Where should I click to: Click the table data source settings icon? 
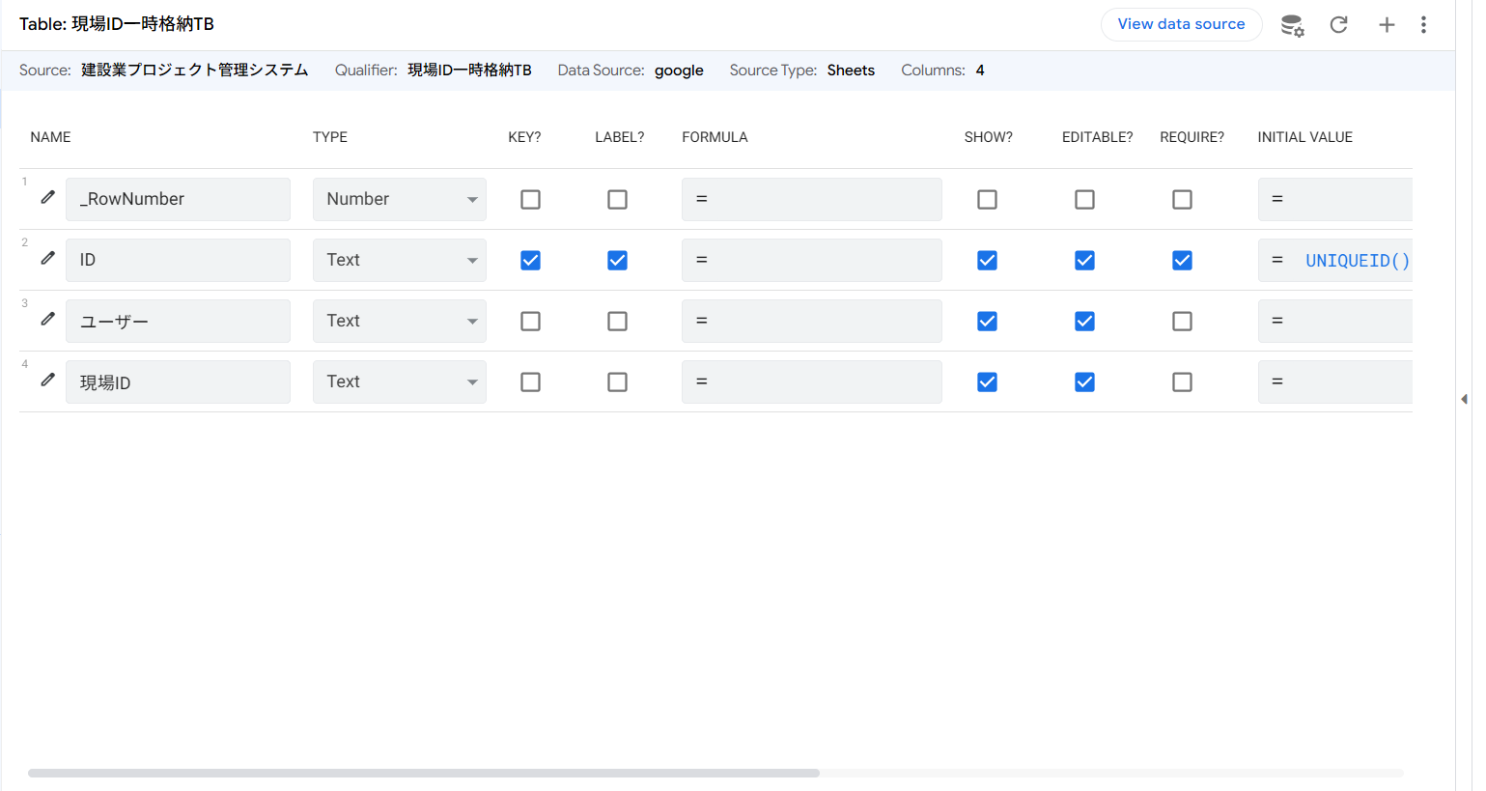[x=1292, y=25]
